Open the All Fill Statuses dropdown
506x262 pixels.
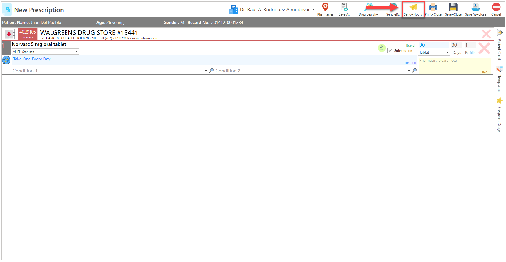tap(45, 52)
